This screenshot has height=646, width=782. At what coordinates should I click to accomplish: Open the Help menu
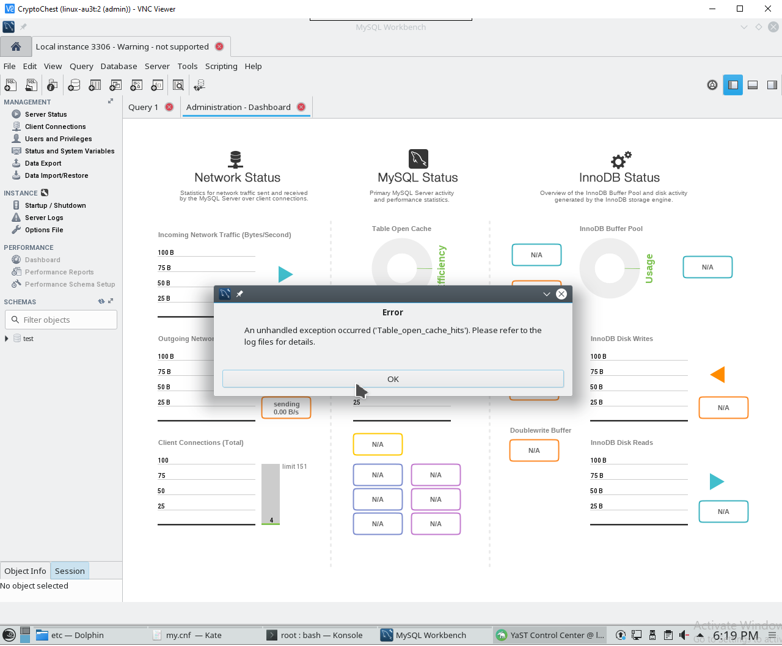tap(253, 66)
